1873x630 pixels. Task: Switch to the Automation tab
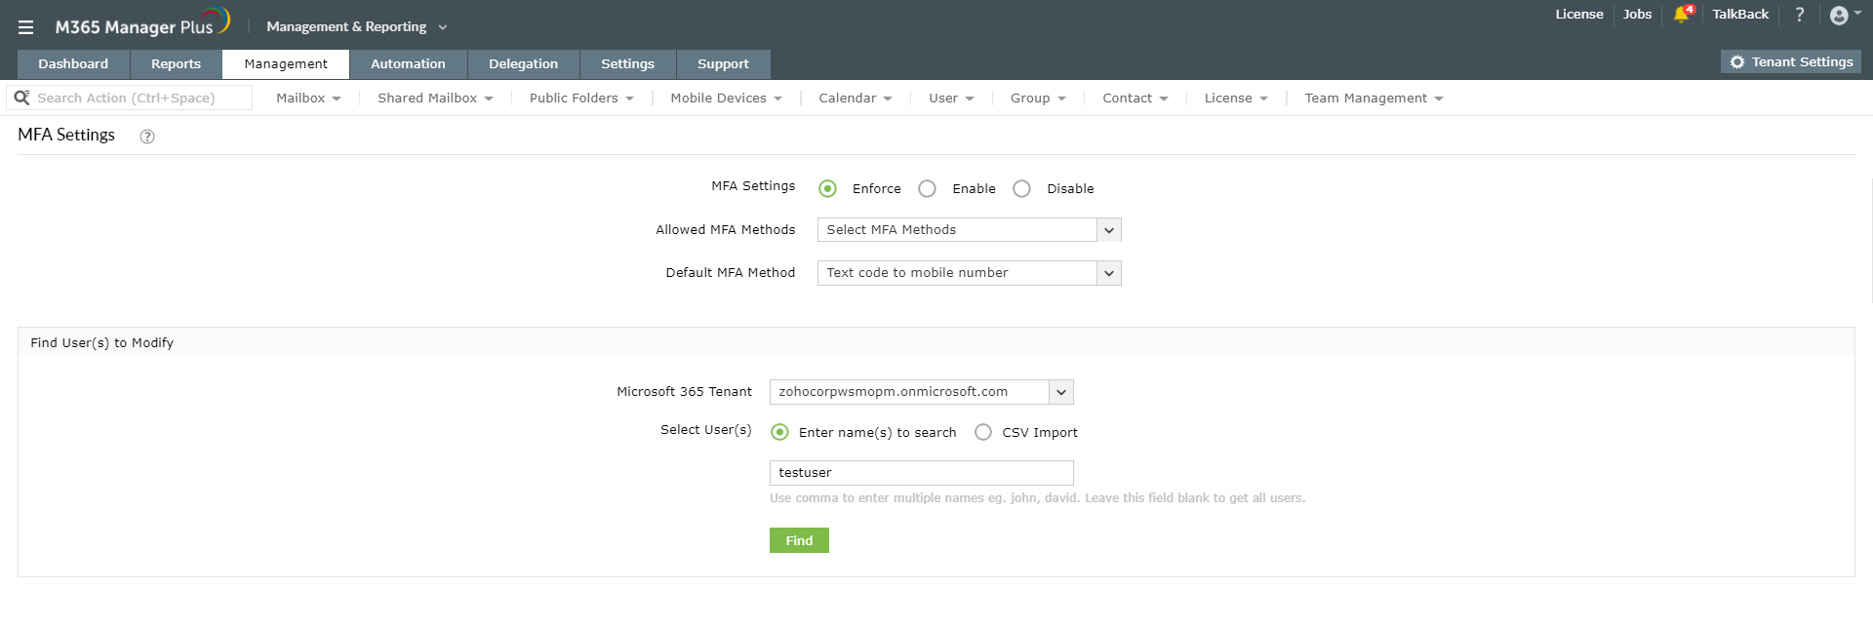pos(408,64)
